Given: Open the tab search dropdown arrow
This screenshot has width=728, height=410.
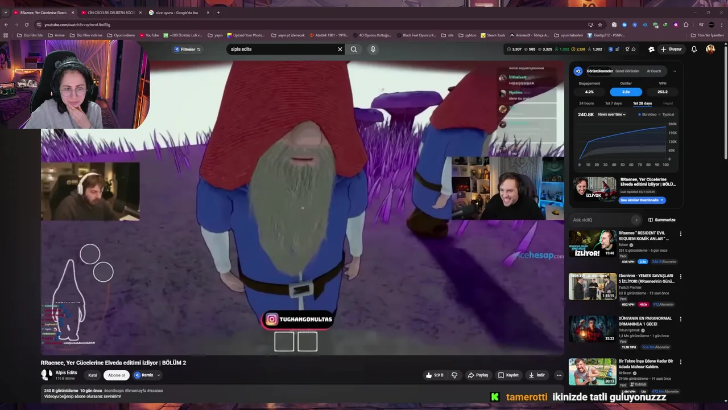Looking at the screenshot, I should tap(6, 13).
